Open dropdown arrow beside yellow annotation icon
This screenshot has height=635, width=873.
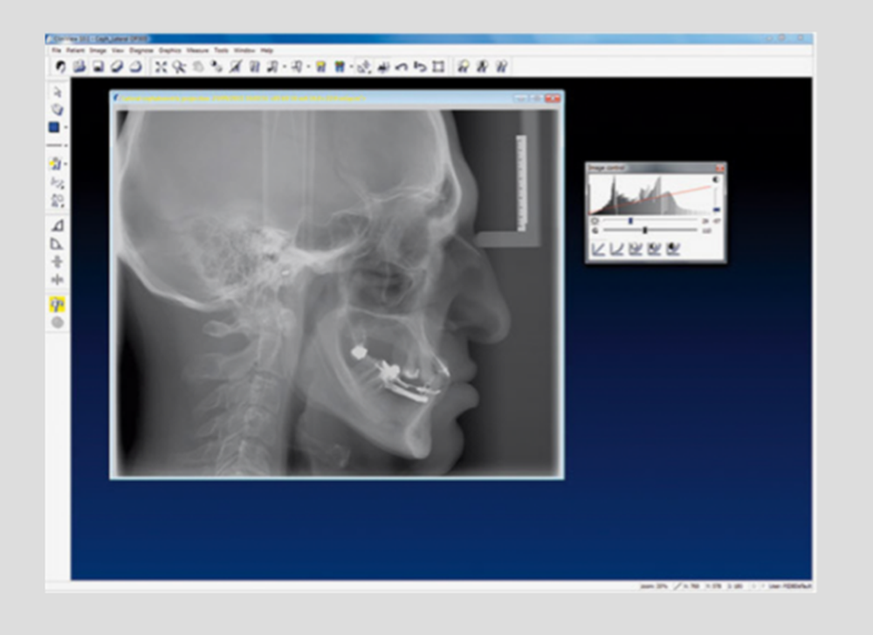pyautogui.click(x=65, y=163)
